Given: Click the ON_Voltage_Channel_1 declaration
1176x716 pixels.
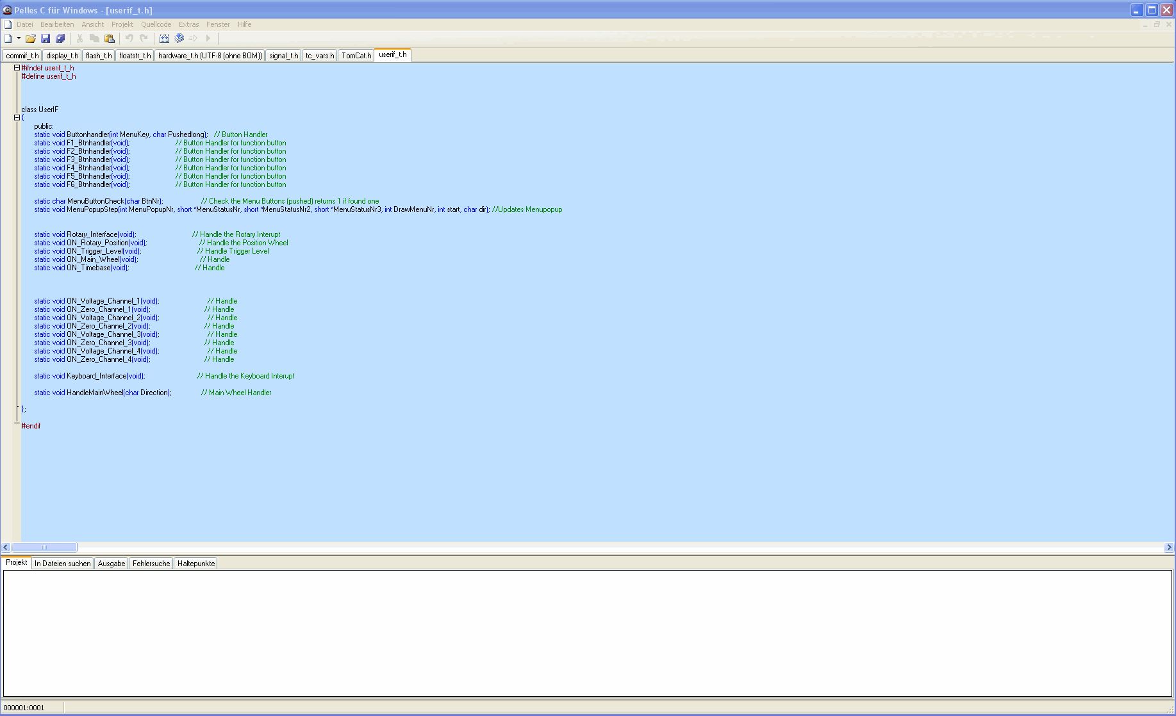Looking at the screenshot, I should click(97, 301).
